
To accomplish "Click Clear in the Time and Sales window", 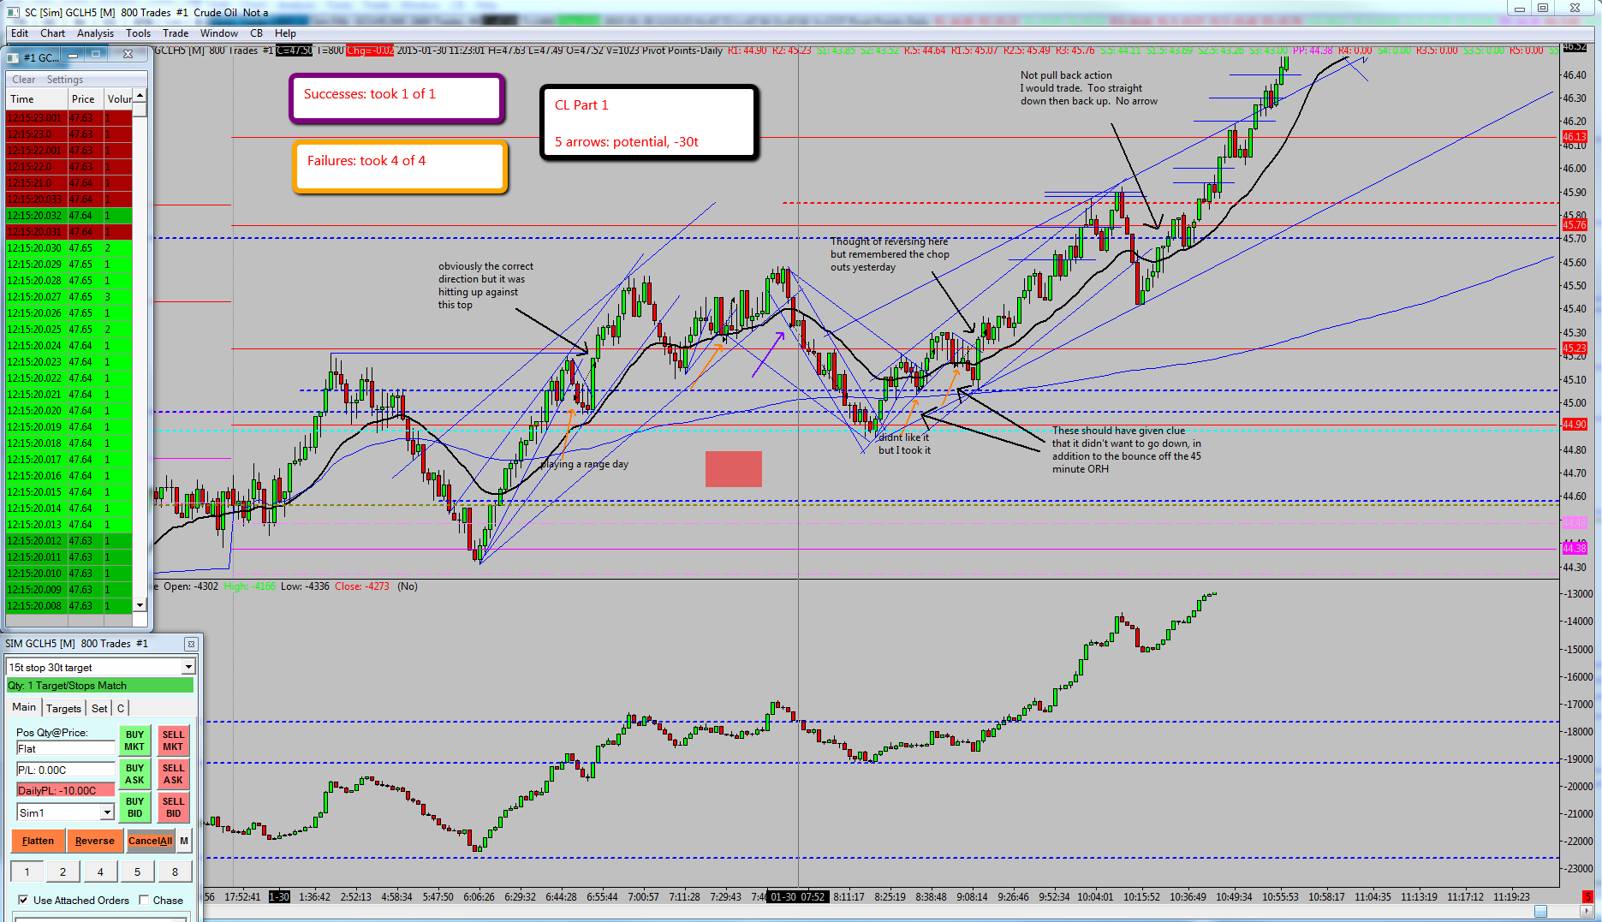I will click(x=24, y=80).
